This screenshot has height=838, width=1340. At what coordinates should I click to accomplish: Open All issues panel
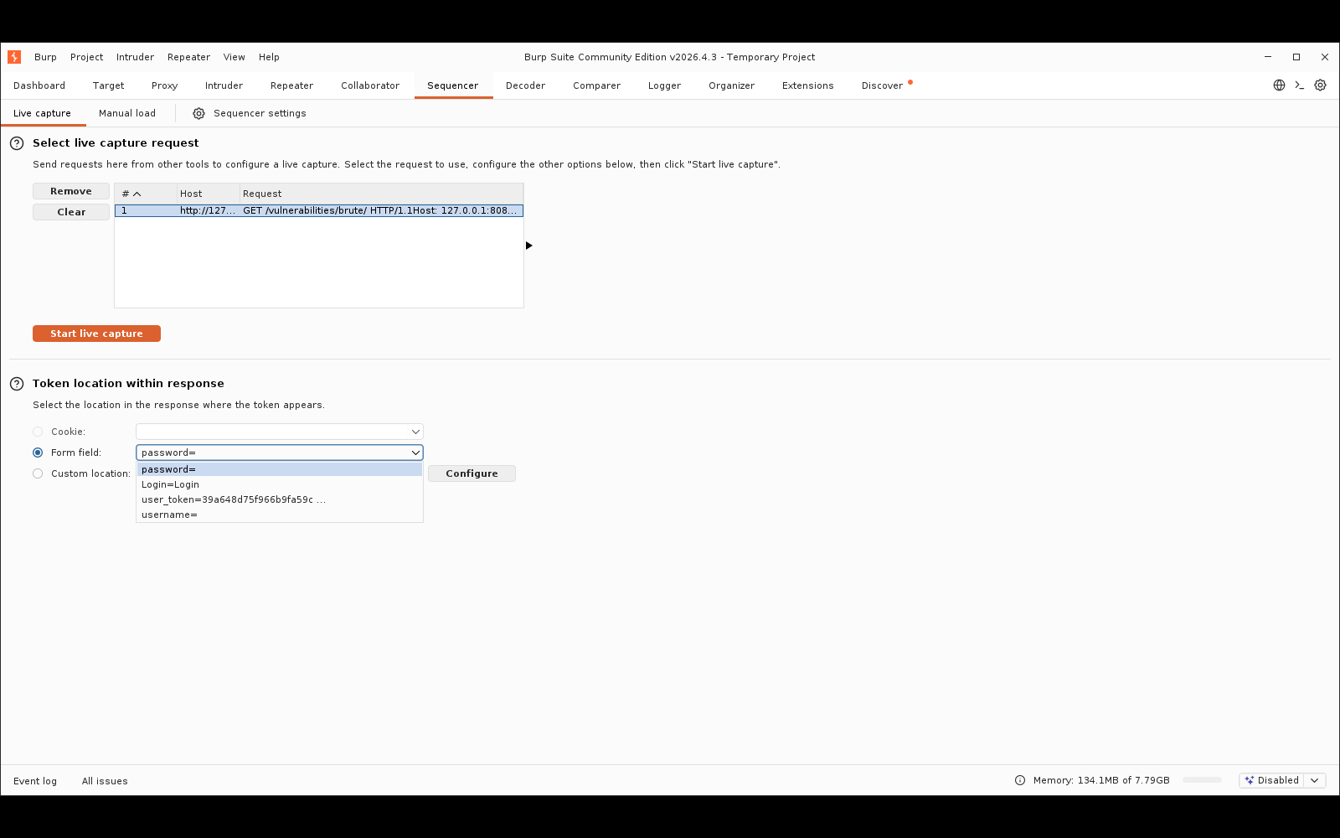(x=105, y=781)
